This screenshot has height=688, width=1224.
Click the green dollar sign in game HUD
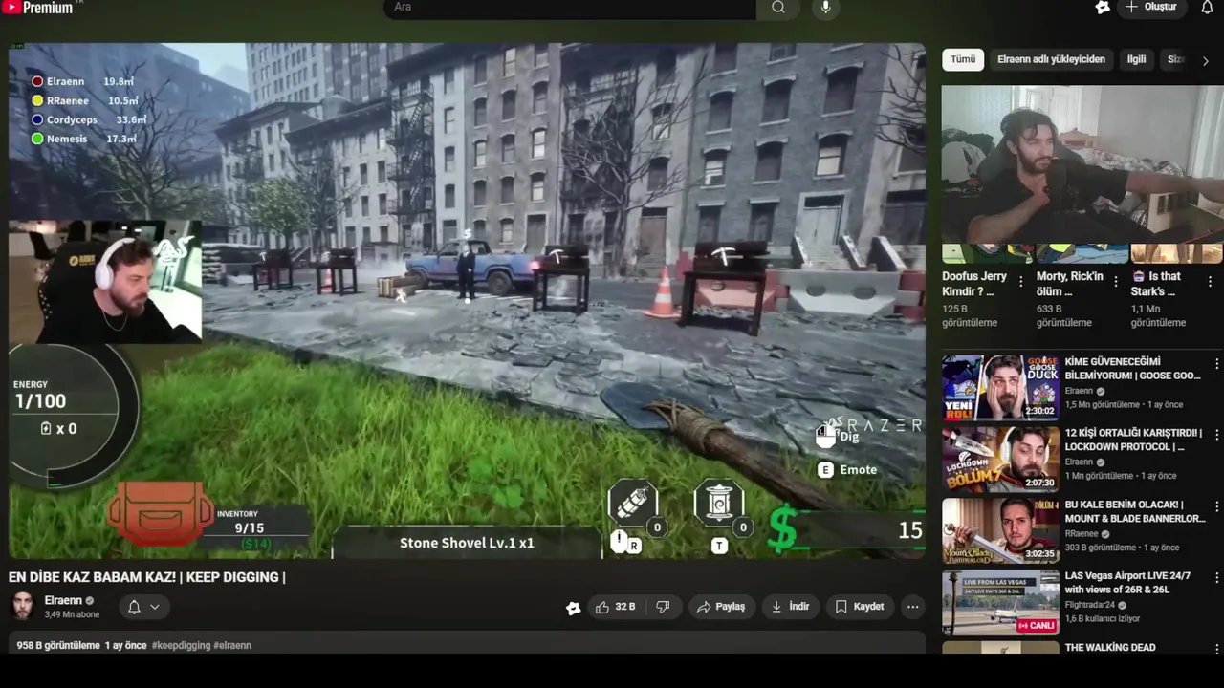point(782,529)
